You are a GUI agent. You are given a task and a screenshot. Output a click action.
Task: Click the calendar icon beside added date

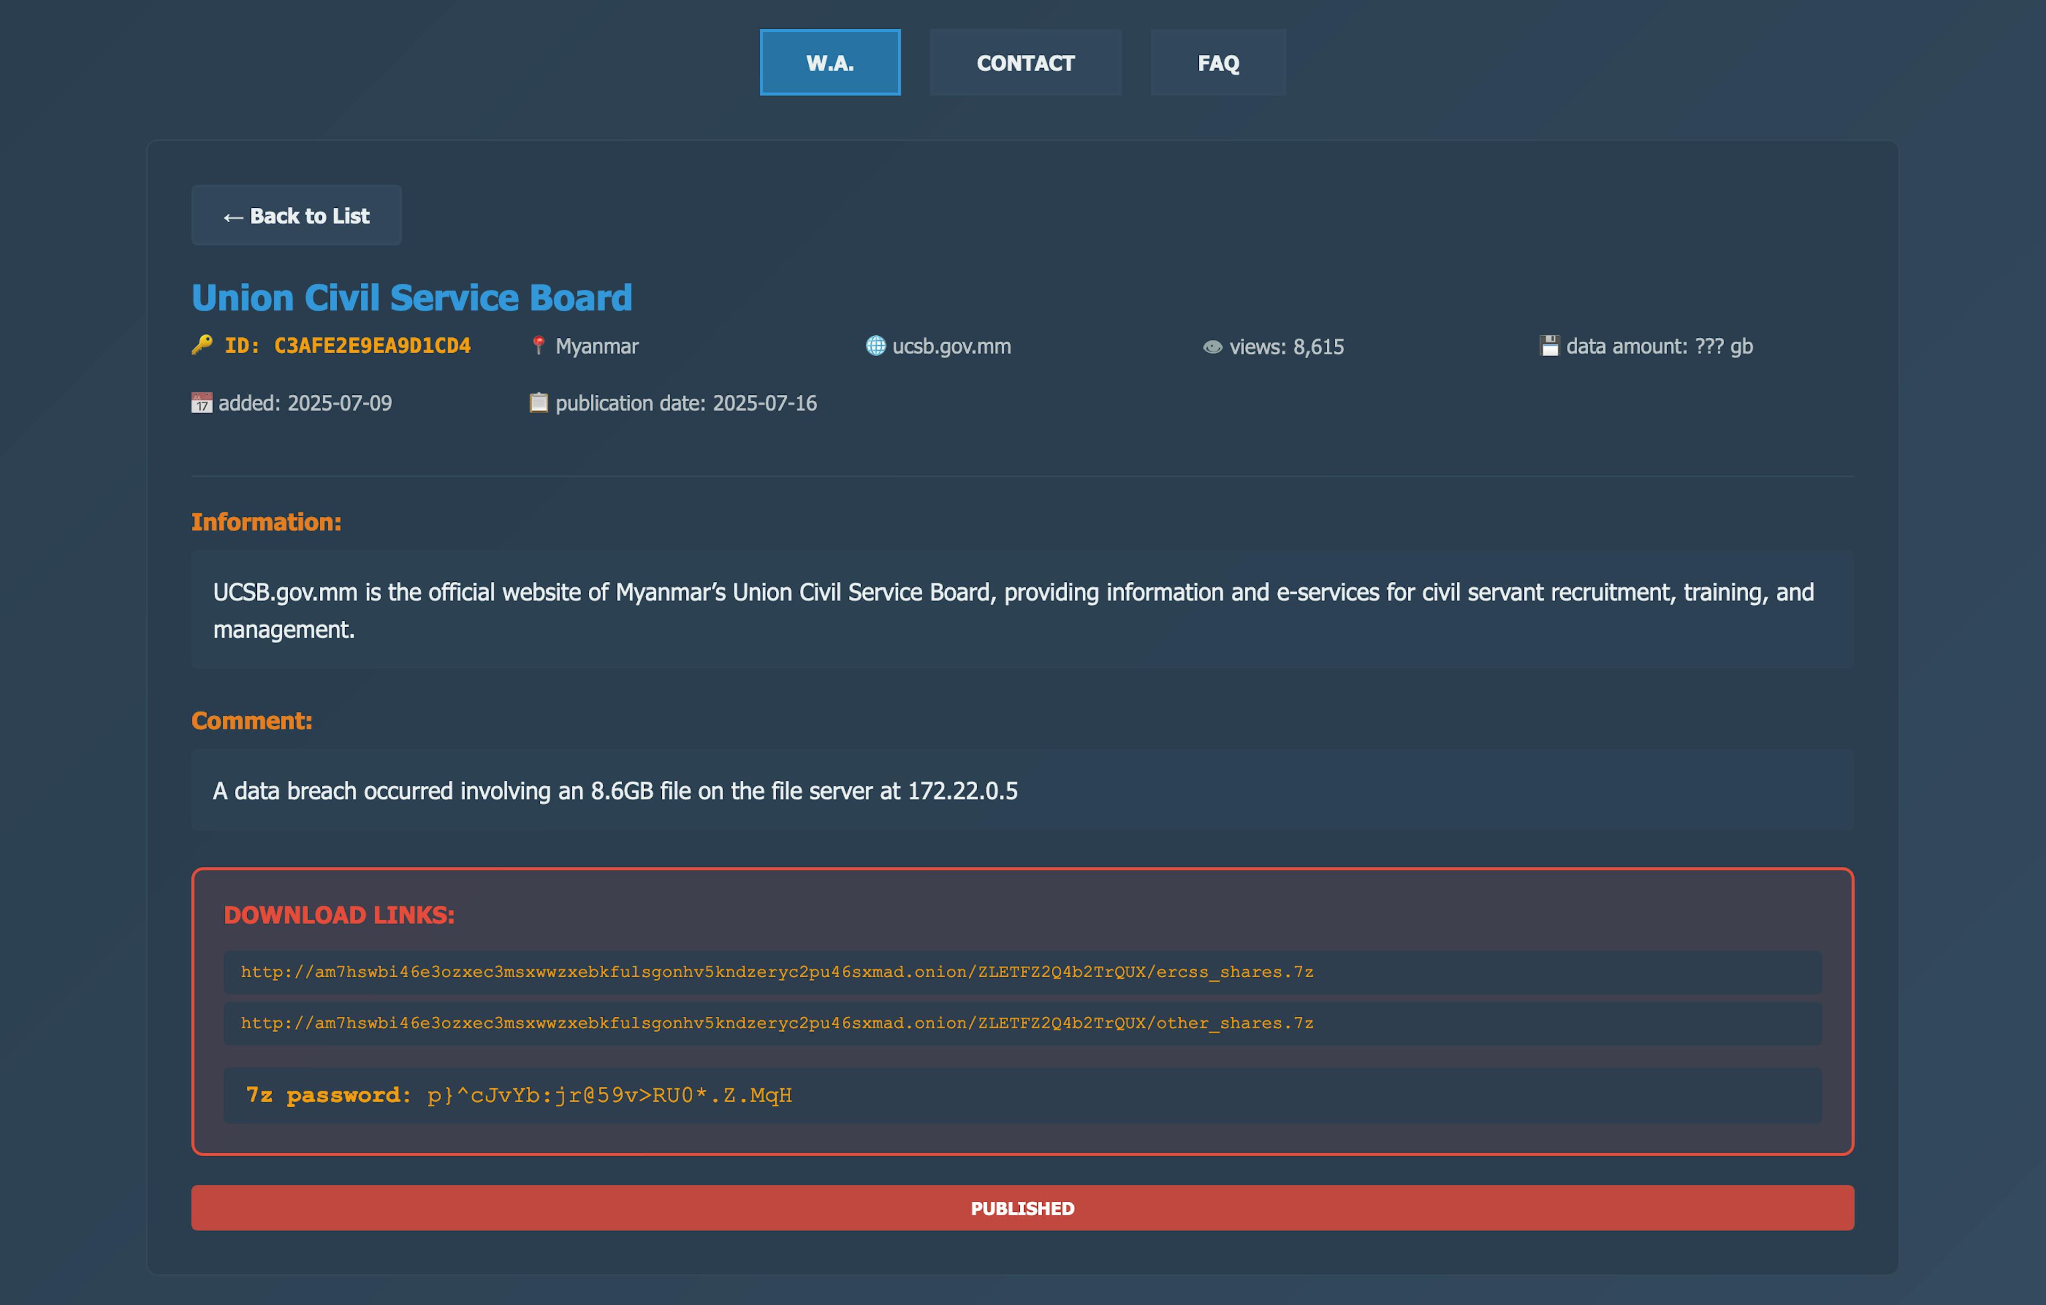(x=201, y=402)
